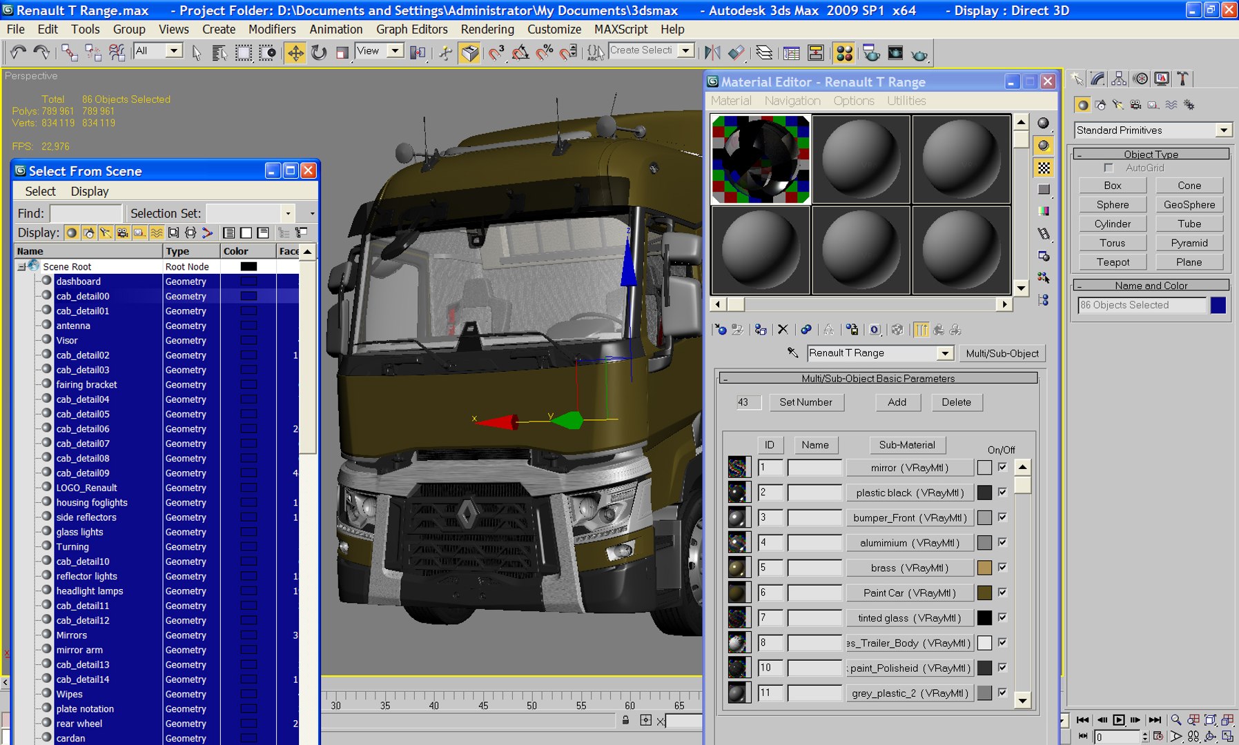
Task: Activate the Select and Link tool
Action: coord(69,52)
